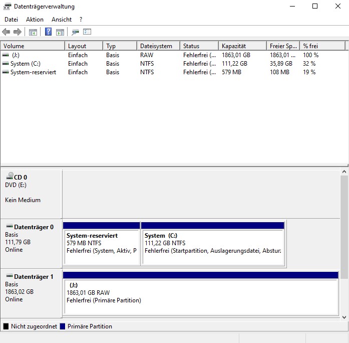Click the Back arrow toolbar icon
This screenshot has height=343, width=349.
point(6,32)
